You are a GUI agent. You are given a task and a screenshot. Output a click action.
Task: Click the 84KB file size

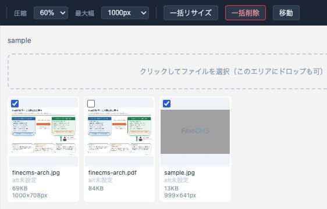tap(96, 188)
